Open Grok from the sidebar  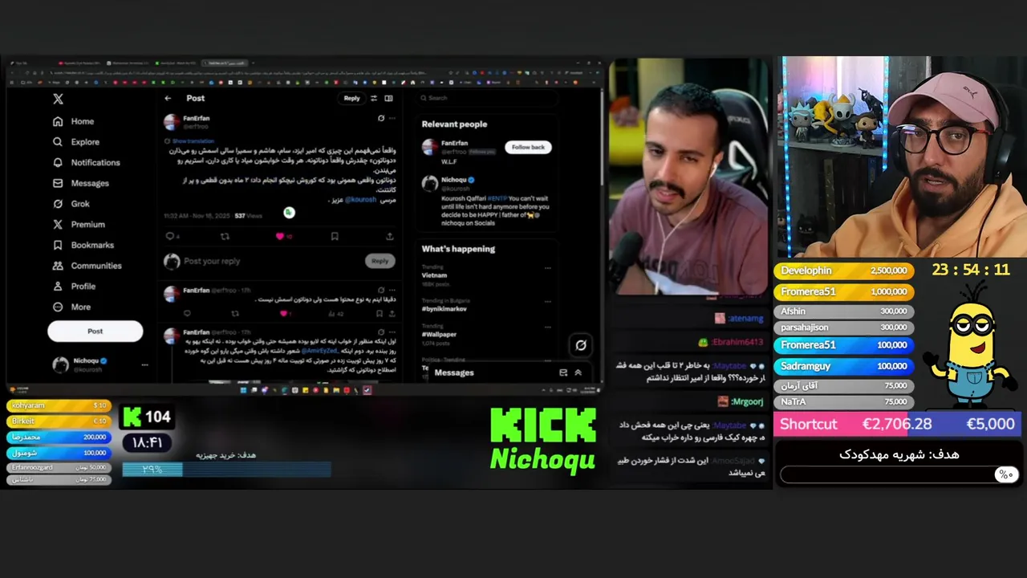coord(71,204)
